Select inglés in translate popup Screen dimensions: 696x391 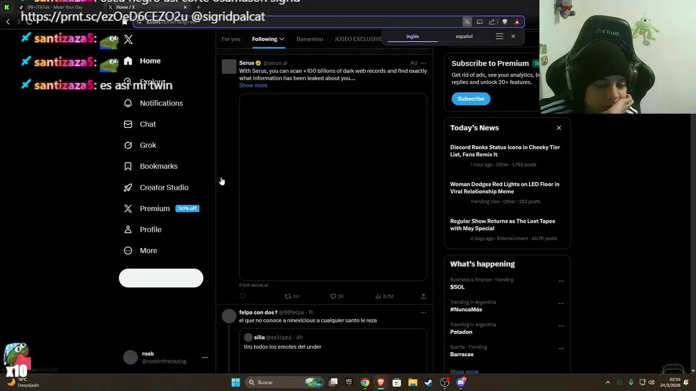pyautogui.click(x=413, y=36)
